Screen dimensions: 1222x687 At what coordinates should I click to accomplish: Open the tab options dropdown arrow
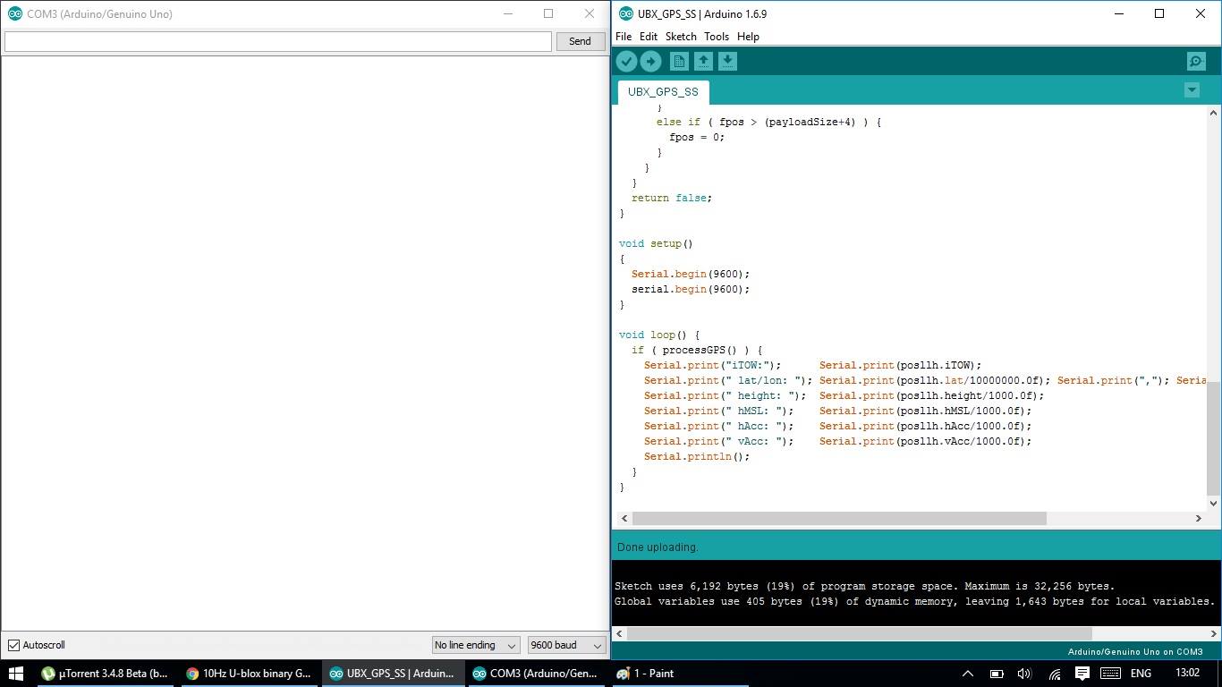pyautogui.click(x=1192, y=89)
